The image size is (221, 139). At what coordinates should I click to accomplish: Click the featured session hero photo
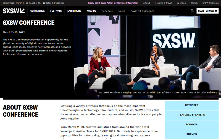[147, 56]
